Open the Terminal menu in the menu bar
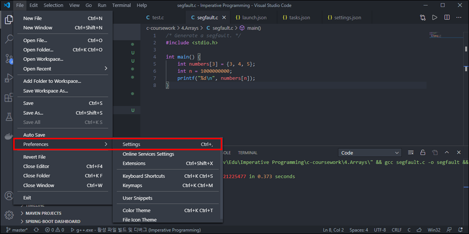 coord(122,5)
